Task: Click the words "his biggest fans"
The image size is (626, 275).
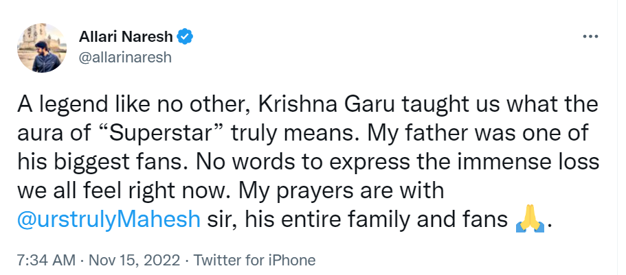Action: click(95, 164)
